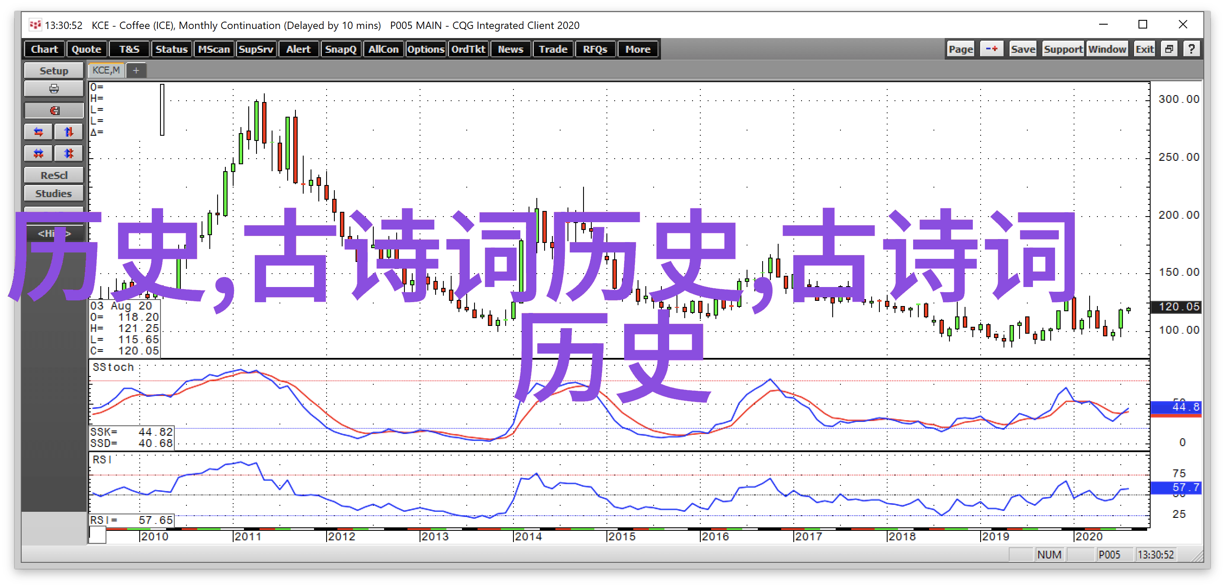Open the MScan toolbar item
Screen dimensions: 1225x587
214,49
